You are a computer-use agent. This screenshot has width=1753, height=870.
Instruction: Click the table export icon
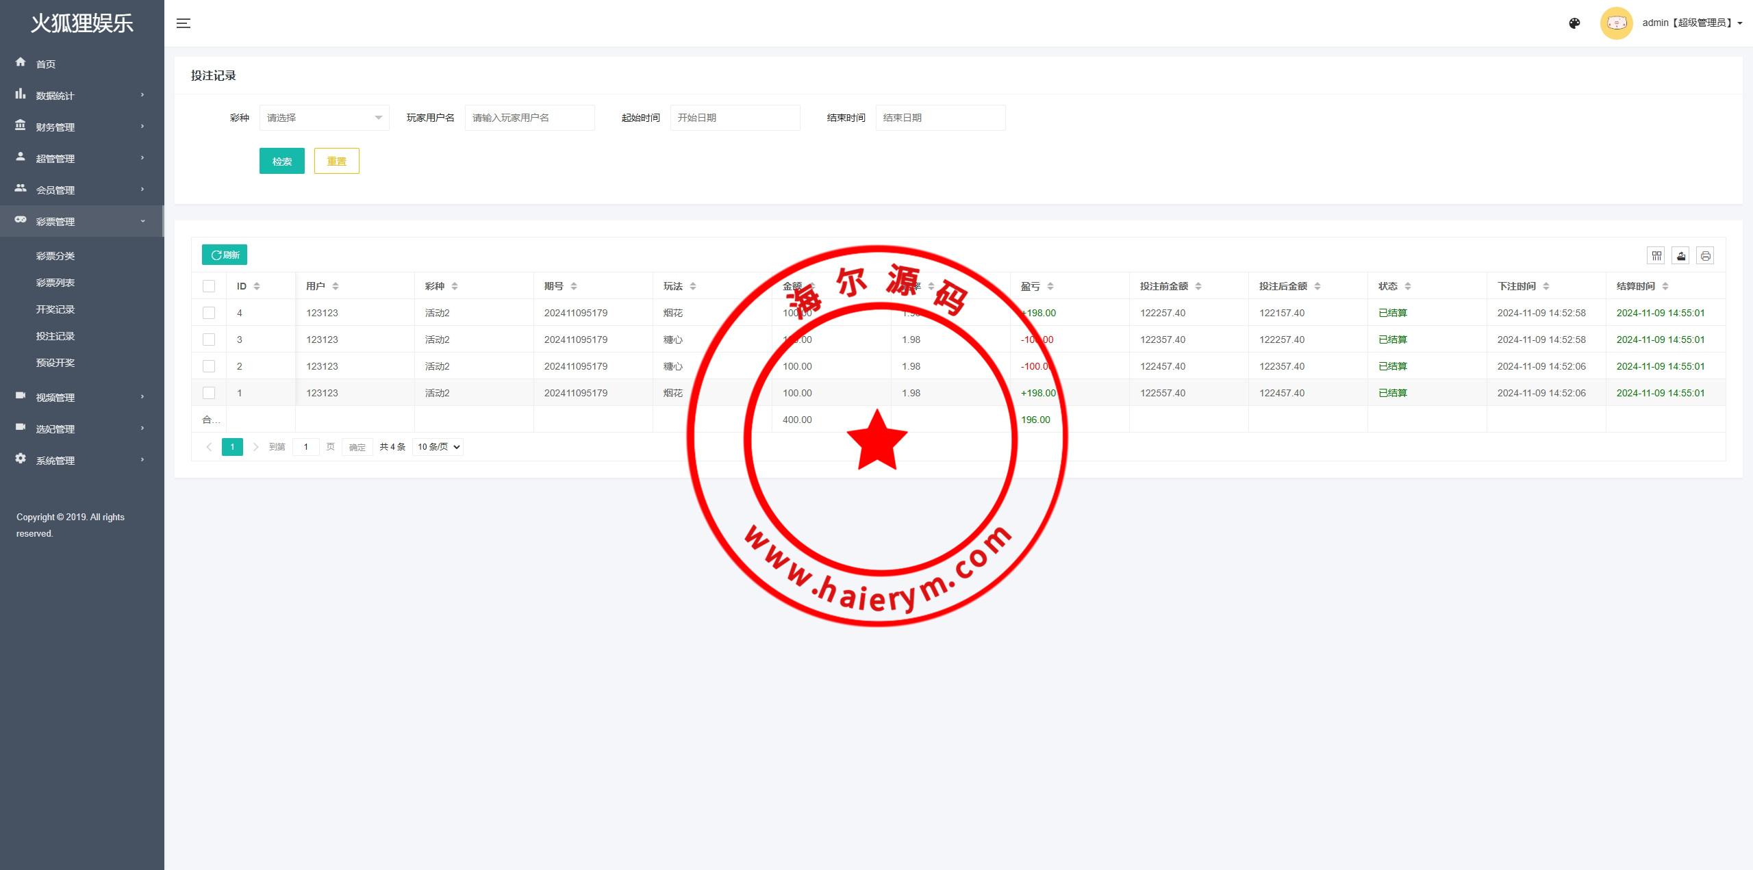(x=1681, y=255)
